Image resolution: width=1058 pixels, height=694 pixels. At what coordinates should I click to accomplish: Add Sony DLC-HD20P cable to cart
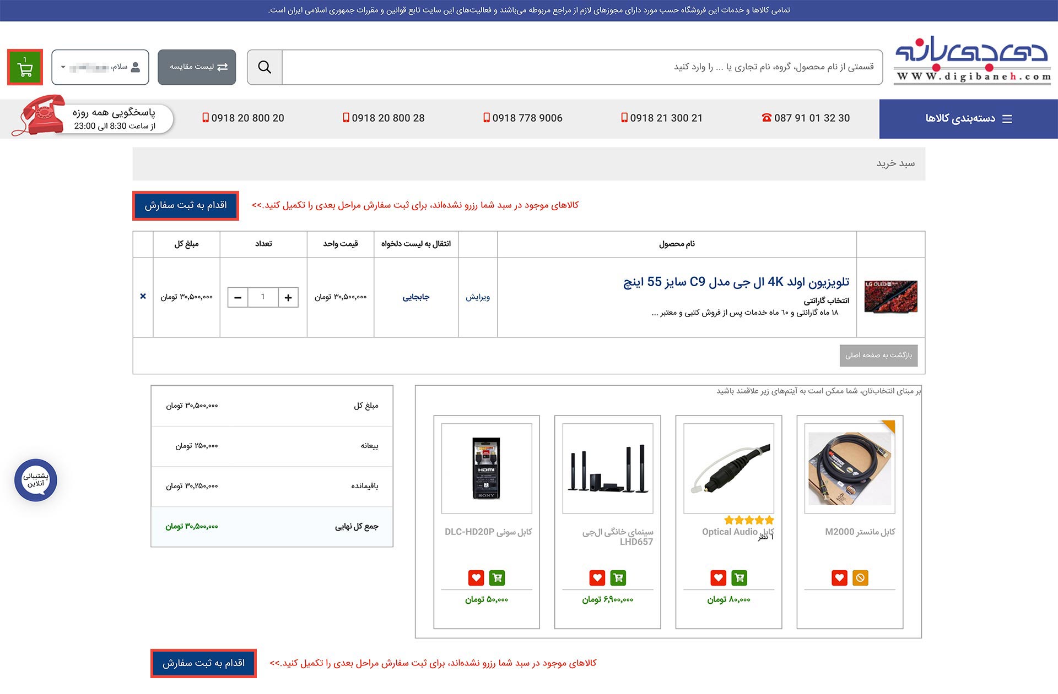click(x=497, y=578)
